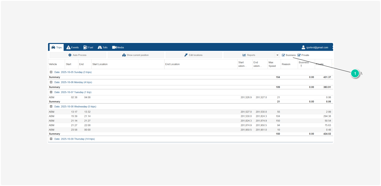The height and width of the screenshot is (186, 381).
Task: Expand the 2025-10-05 Sunday group
Action: click(x=51, y=72)
